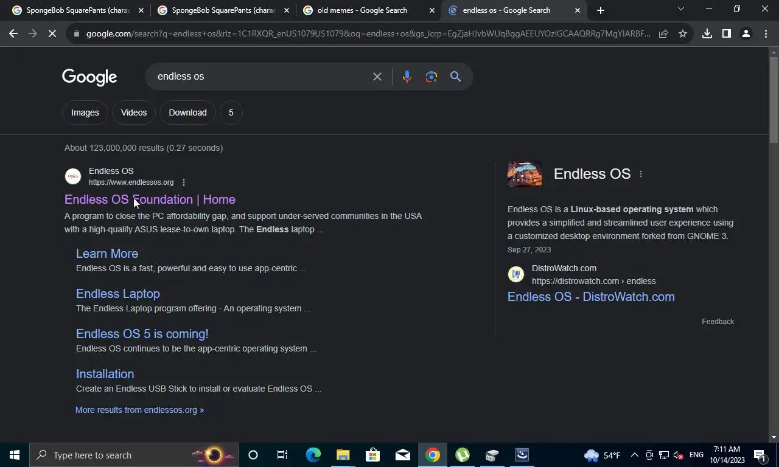
Task: Switch to the old memes Google Search tab
Action: 368,10
